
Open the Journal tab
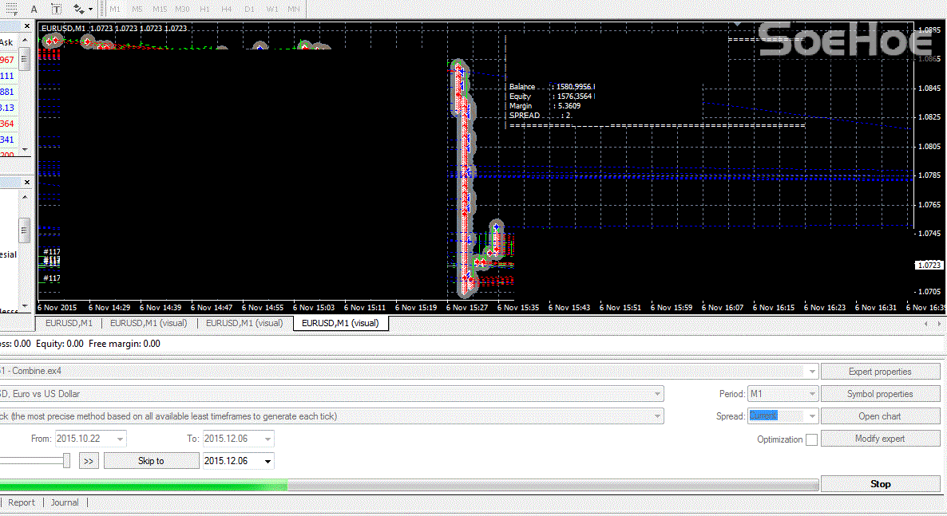tap(65, 502)
